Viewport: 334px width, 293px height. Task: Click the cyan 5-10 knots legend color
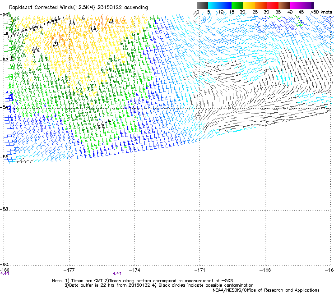click(214, 5)
